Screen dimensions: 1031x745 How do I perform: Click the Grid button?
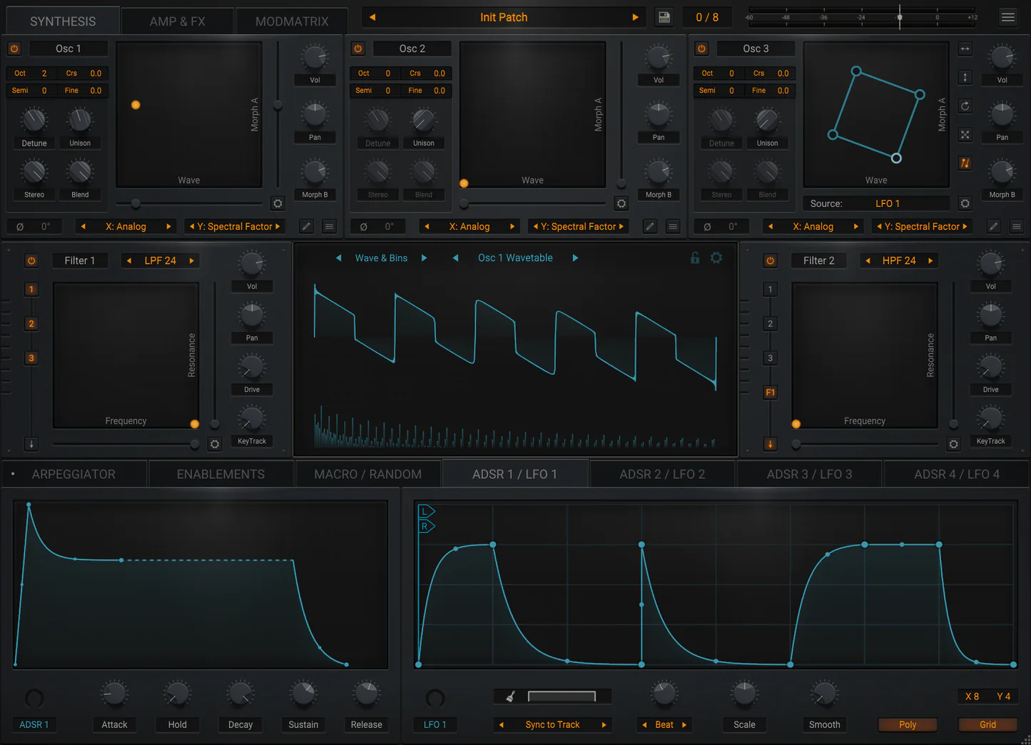pos(987,724)
